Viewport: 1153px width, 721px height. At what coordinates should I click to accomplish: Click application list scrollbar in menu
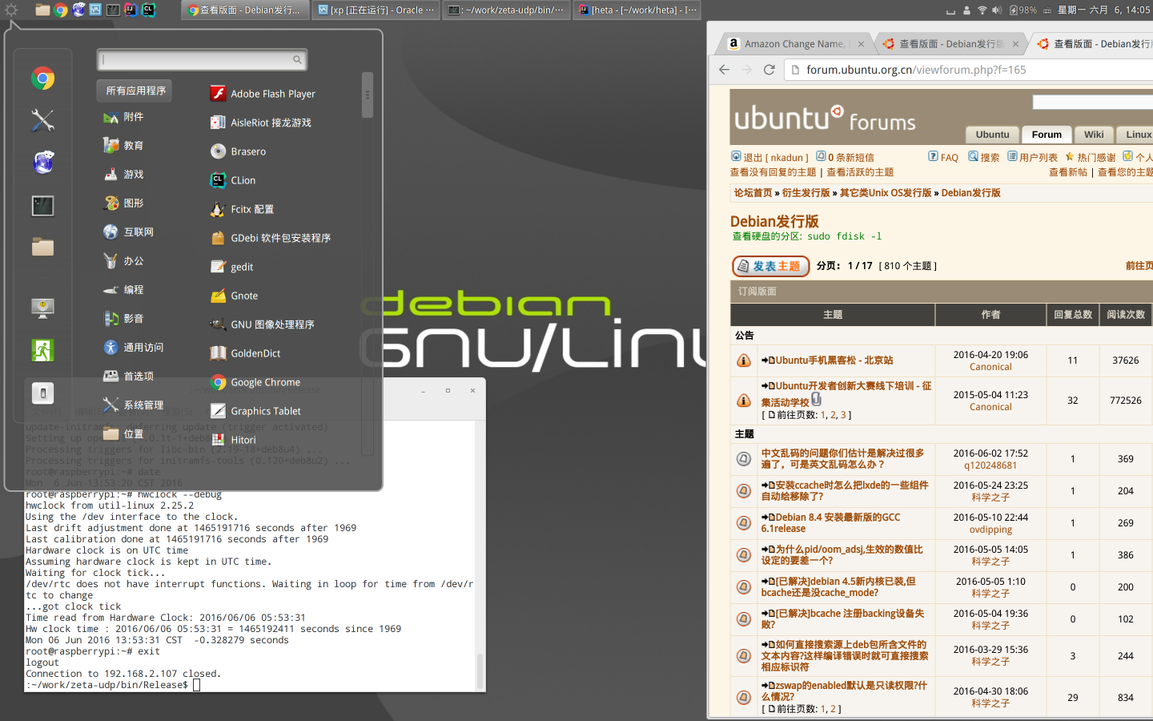click(368, 95)
